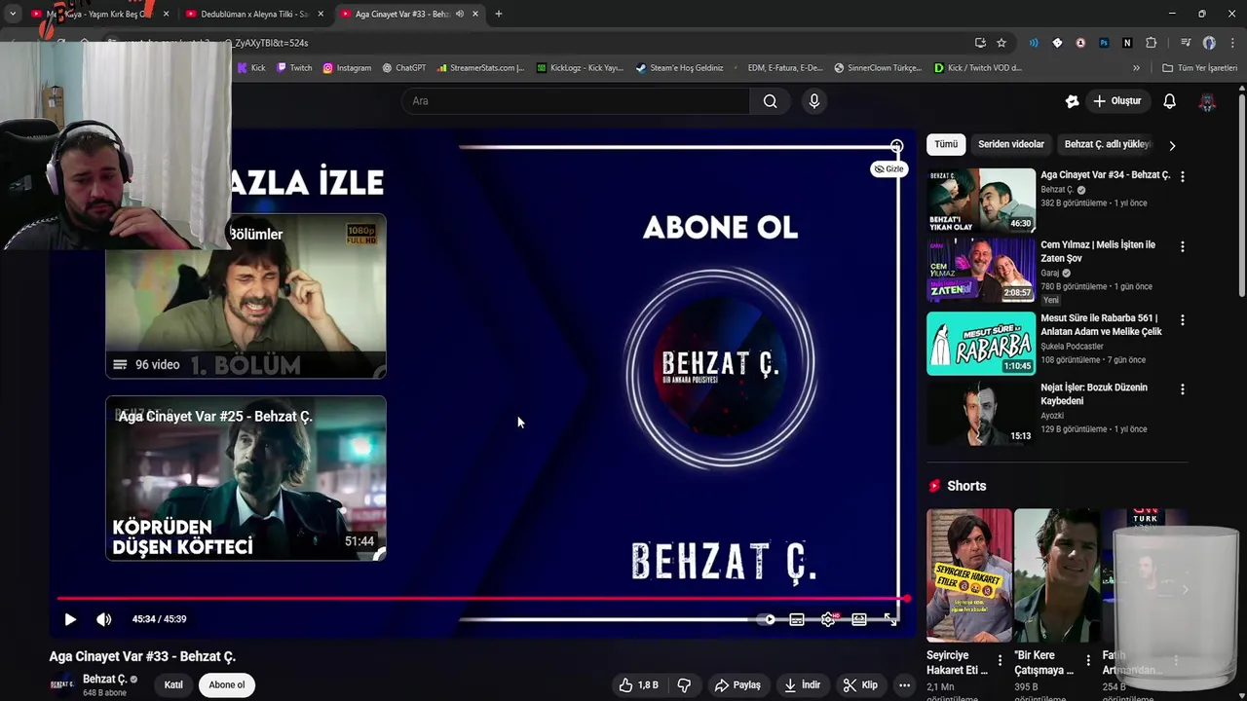Focus the YouTube Ara search field
1247x701 pixels.
575,101
